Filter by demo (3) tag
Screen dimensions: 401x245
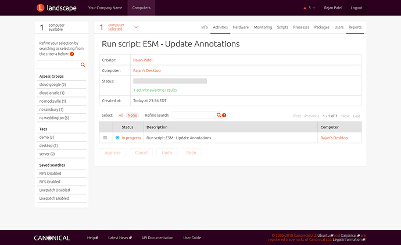click(46, 137)
